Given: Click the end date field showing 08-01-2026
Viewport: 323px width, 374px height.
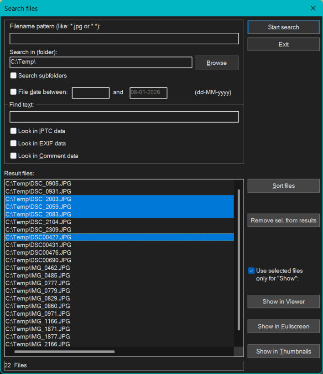Looking at the screenshot, I should point(148,93).
